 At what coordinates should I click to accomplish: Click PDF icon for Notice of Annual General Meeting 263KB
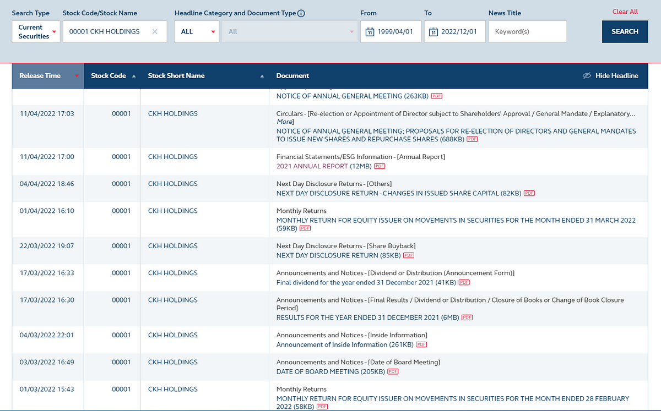pos(437,96)
